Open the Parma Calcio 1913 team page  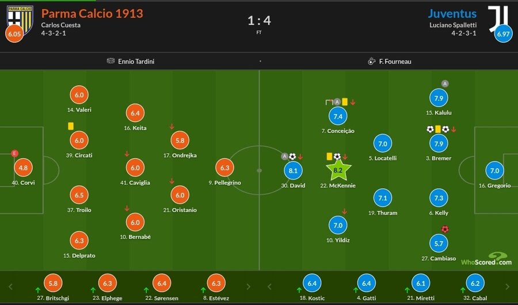(92, 13)
